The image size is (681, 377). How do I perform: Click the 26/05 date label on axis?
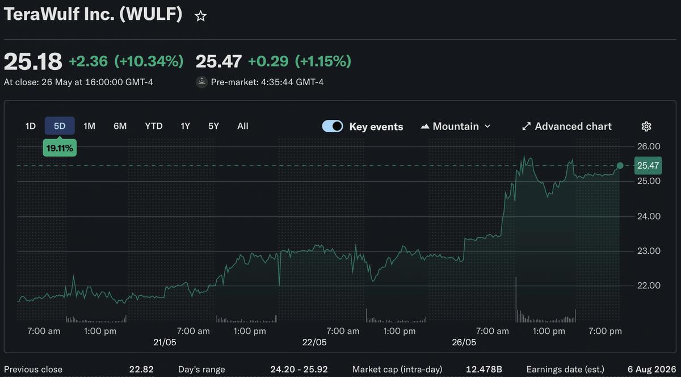pyautogui.click(x=464, y=342)
